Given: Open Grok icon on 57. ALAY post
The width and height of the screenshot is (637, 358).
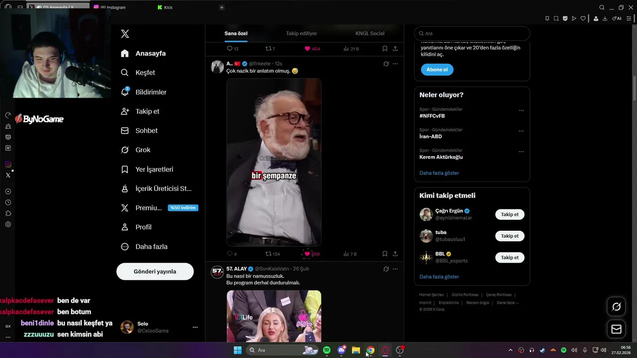Looking at the screenshot, I should coord(386,269).
